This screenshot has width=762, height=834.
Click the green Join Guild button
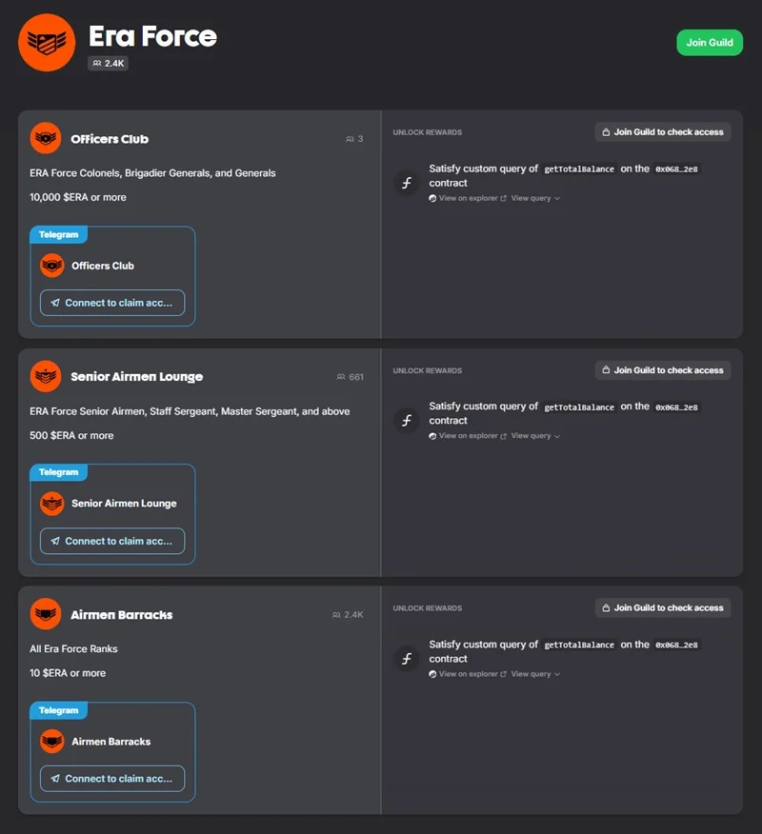[710, 43]
